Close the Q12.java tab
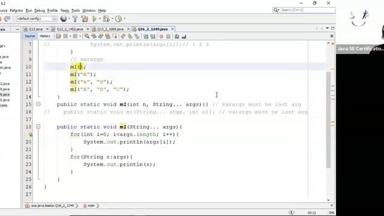The image size is (384, 216). (47, 29)
